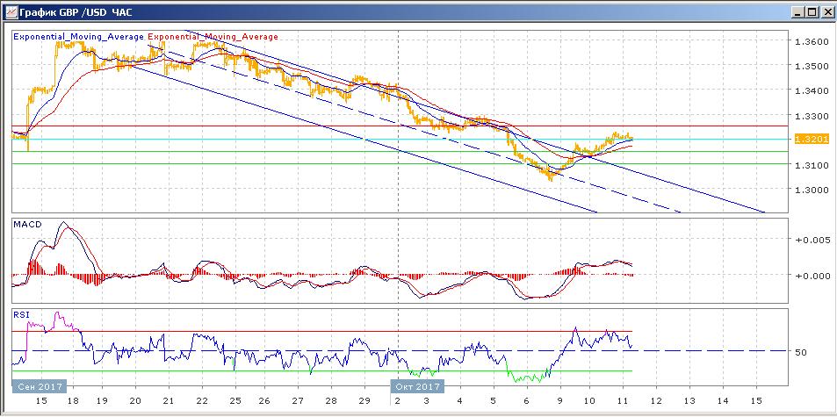Select the red Exponential_Moving_Average legend label
Image resolution: width=837 pixels, height=417 pixels.
213,37
